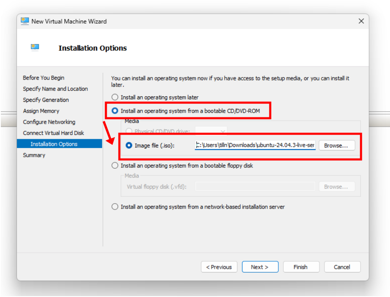The height and width of the screenshot is (297, 390).
Task: Click the Installation Options header icon
Action: 35,47
